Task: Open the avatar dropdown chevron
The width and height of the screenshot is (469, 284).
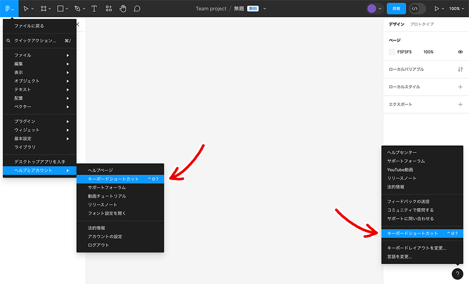Action: click(x=380, y=9)
